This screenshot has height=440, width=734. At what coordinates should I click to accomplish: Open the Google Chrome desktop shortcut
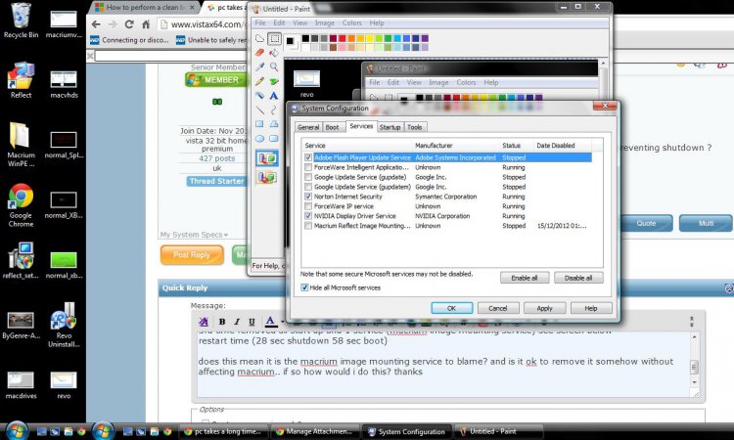click(x=22, y=205)
